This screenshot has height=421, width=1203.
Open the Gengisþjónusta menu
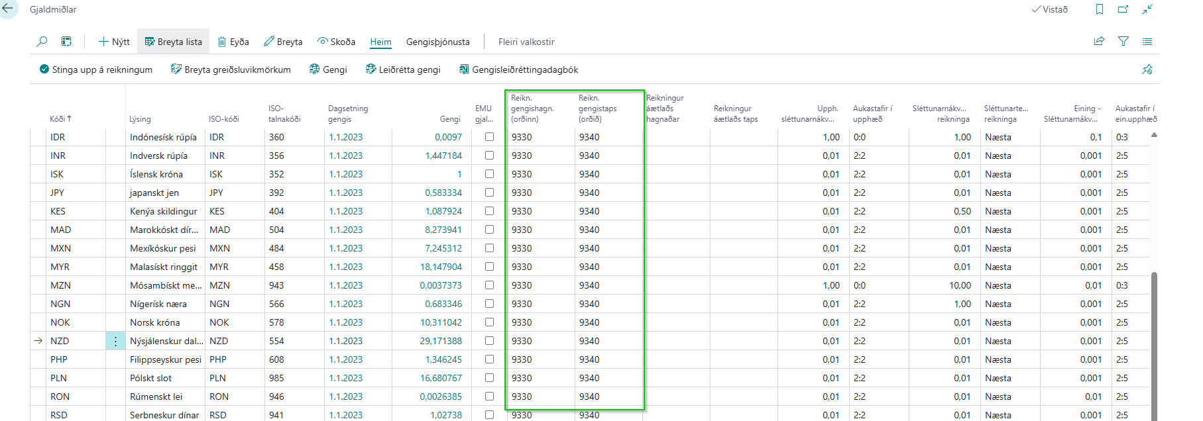pos(437,42)
